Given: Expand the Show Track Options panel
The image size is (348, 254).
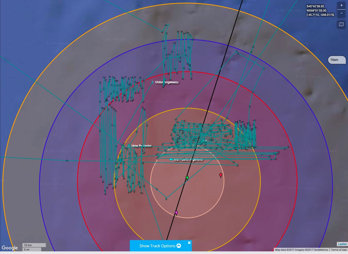Looking at the screenshot, I should 157,246.
